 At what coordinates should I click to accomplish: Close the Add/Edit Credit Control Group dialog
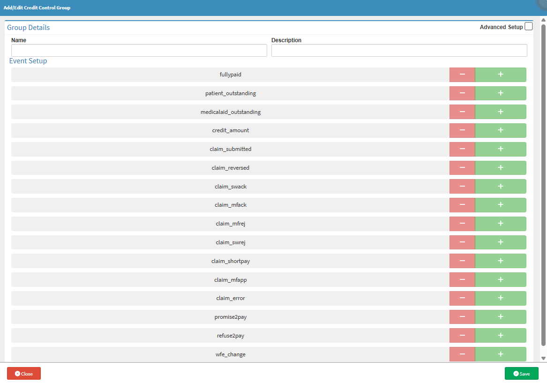click(x=24, y=374)
